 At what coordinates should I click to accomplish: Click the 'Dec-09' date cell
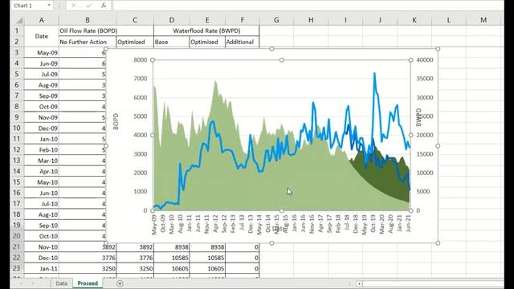(41, 128)
